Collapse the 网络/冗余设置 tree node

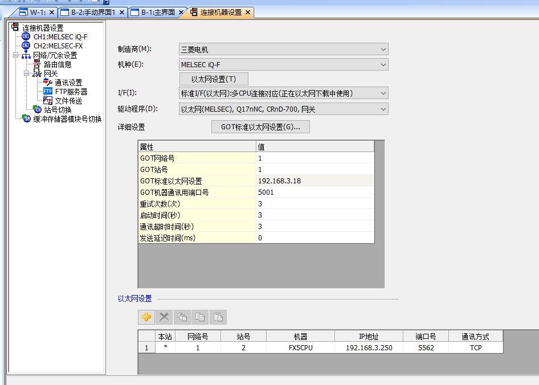click(x=15, y=55)
